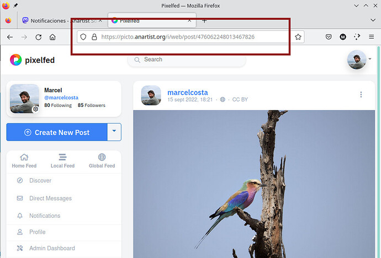Open the marcelcosta author link on post
381x258 pixels.
pyautogui.click(x=187, y=92)
